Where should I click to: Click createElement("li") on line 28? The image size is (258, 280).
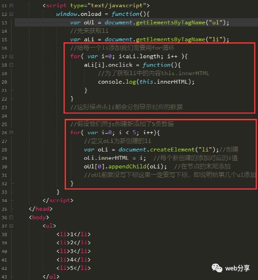pyautogui.click(x=182, y=150)
